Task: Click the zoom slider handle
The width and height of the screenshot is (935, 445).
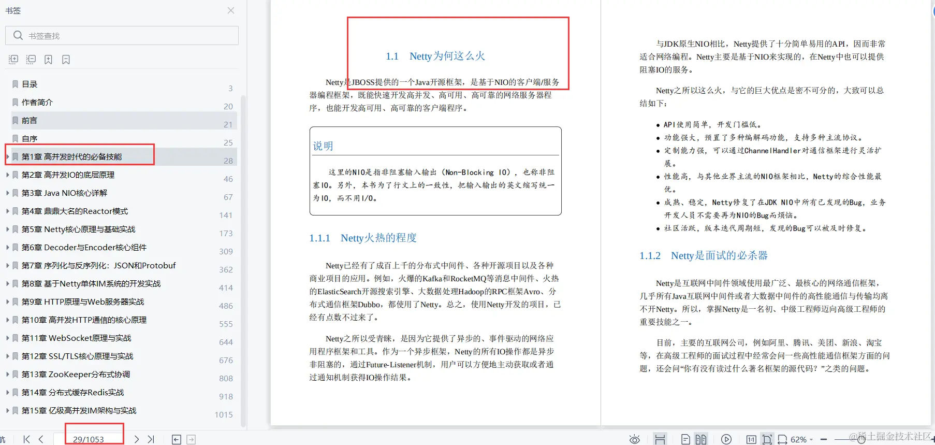Action: 861,439
